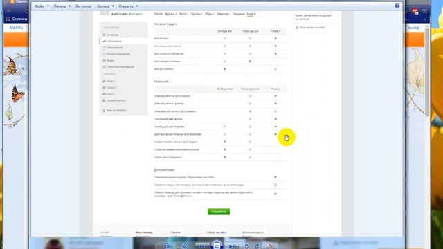
Task: Uncheck the open page for search engines box
Action: pyautogui.click(x=275, y=194)
